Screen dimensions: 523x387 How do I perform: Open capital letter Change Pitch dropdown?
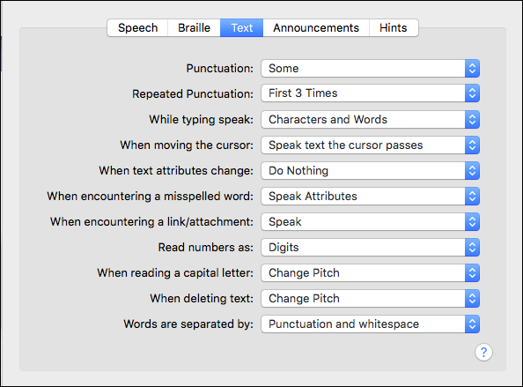coord(370,272)
